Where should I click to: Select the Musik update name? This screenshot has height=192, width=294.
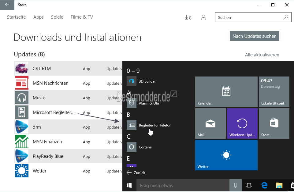[39, 98]
